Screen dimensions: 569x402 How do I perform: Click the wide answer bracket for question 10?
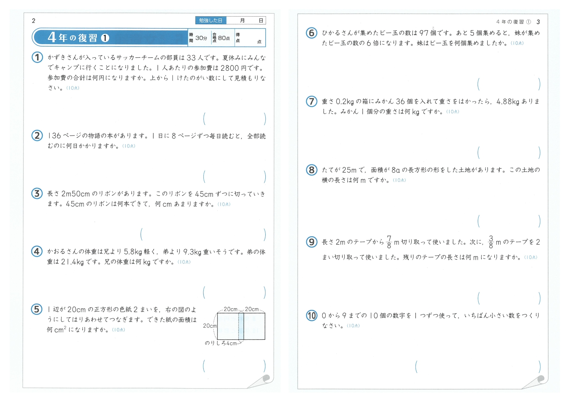(478, 367)
